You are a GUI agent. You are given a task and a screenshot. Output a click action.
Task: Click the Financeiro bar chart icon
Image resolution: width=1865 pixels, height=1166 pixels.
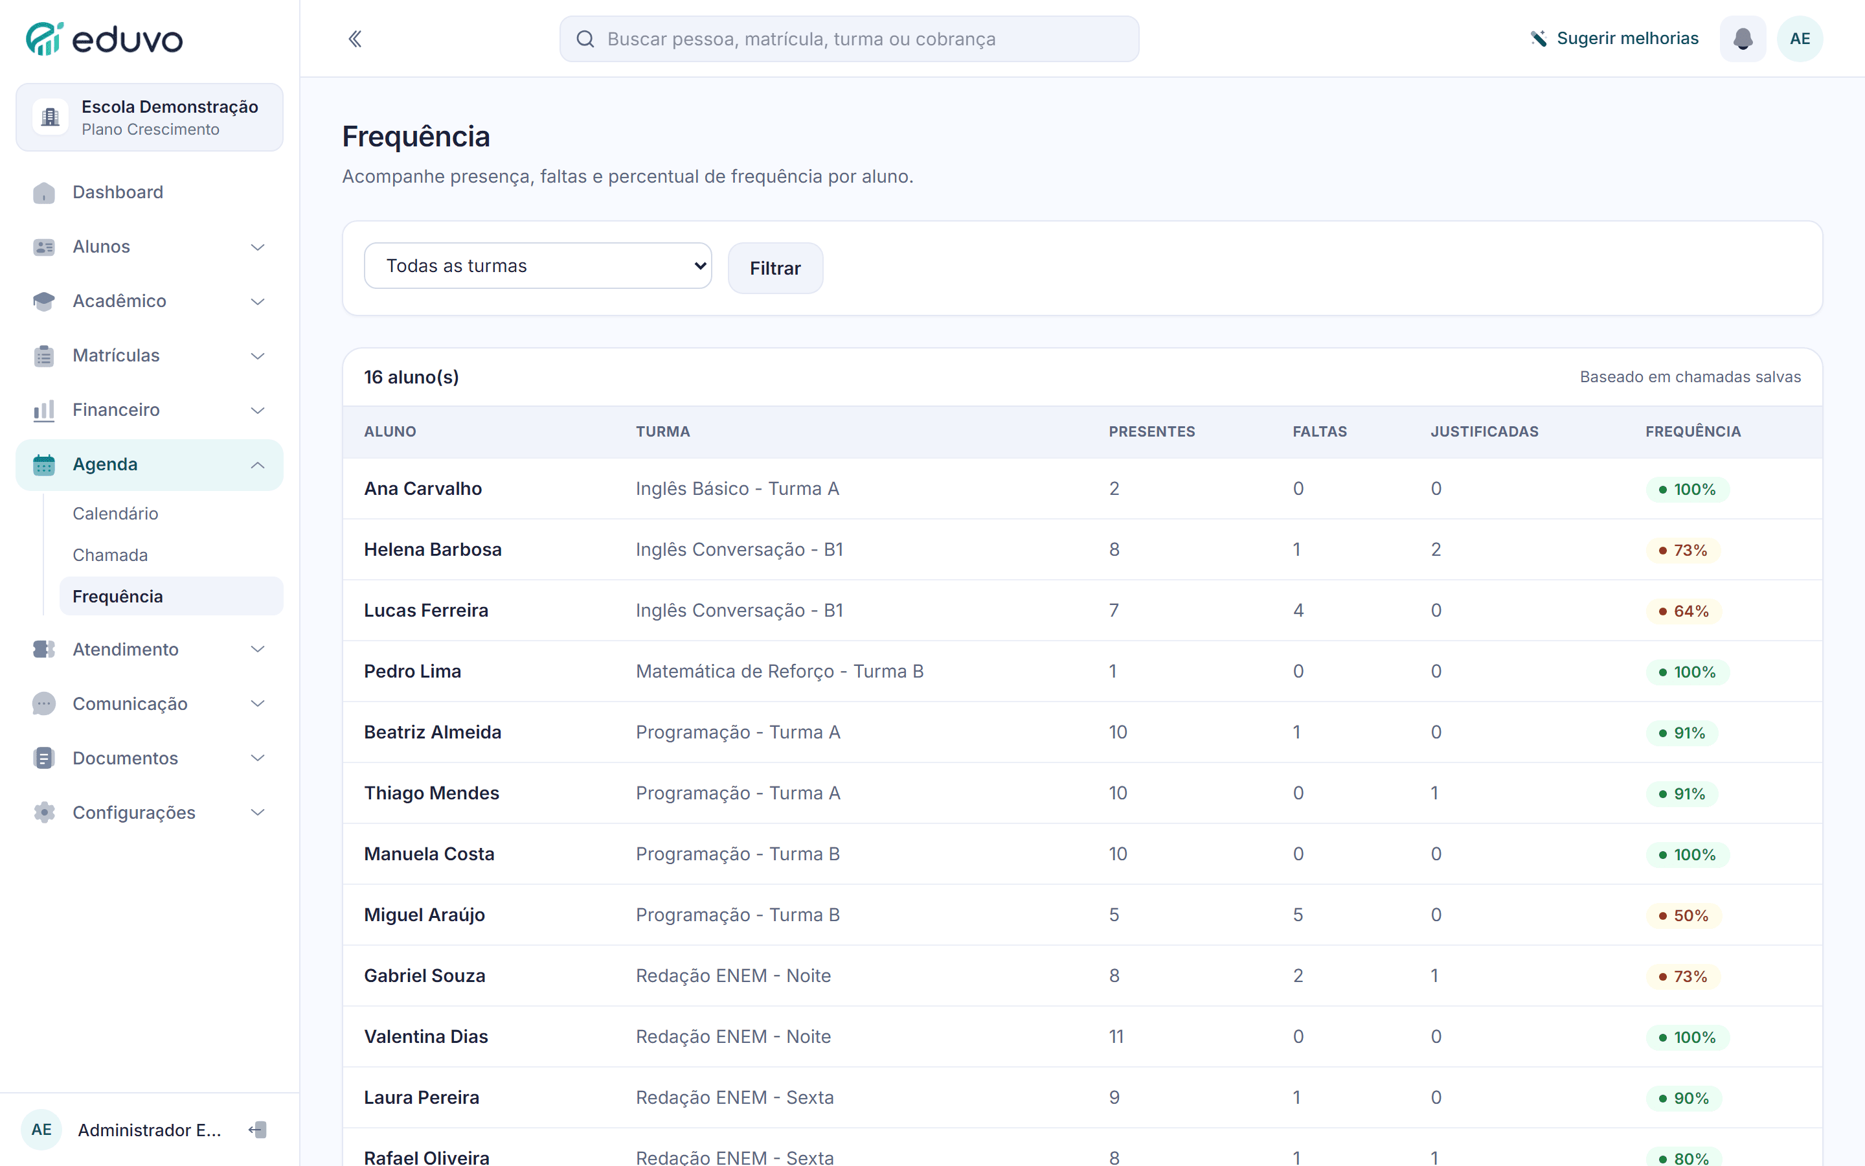(44, 410)
